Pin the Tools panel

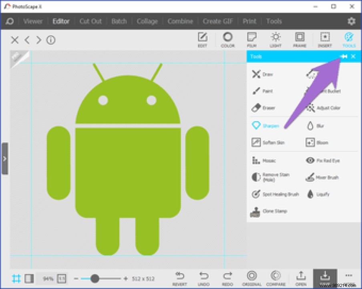point(344,56)
